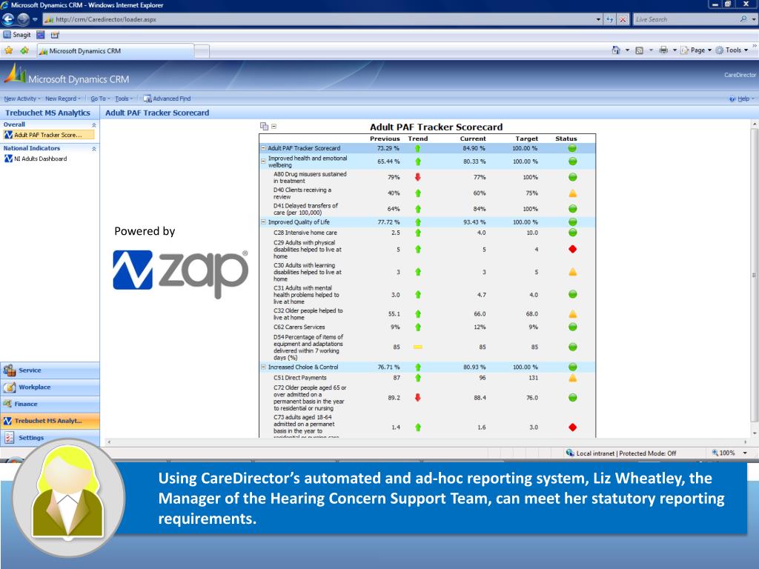Refresh the page using the address bar refresh icon
Screen dimensions: 759x569
pos(610,19)
